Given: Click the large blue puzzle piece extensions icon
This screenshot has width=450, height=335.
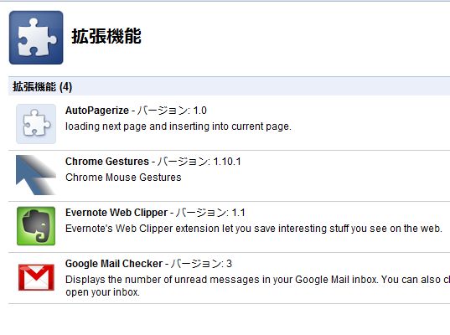Looking at the screenshot, I should click(x=36, y=38).
